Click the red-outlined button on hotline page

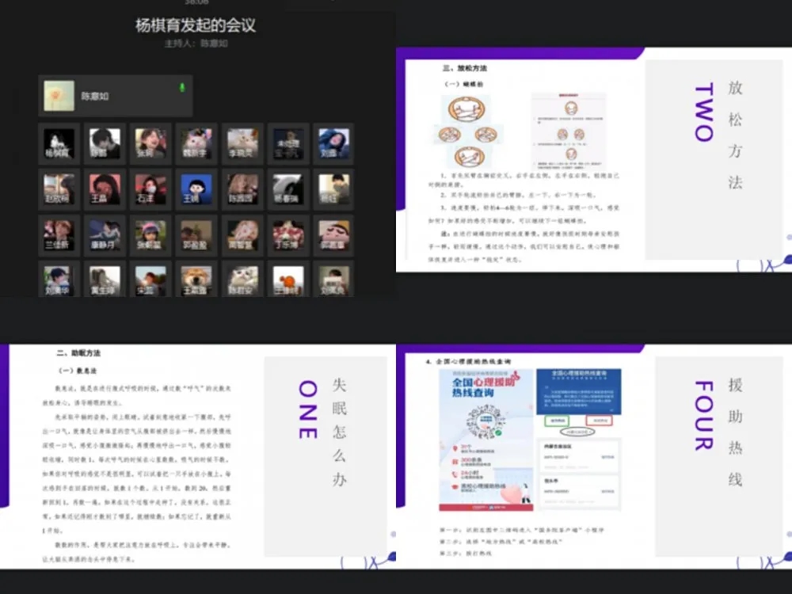tap(598, 420)
